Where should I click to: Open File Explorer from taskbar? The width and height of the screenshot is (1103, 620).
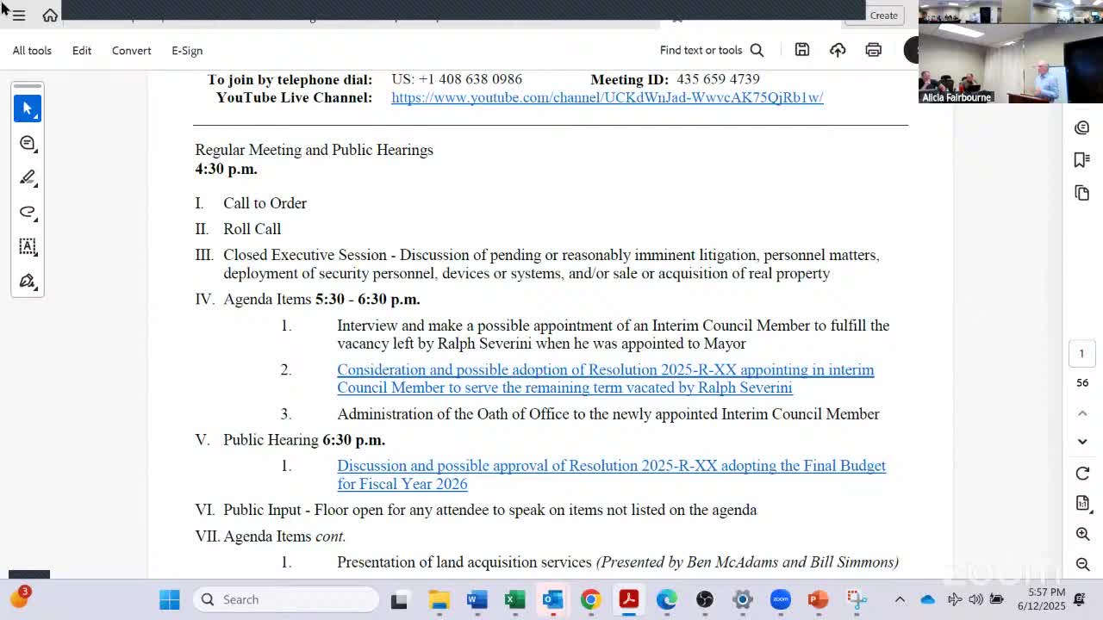(x=439, y=599)
